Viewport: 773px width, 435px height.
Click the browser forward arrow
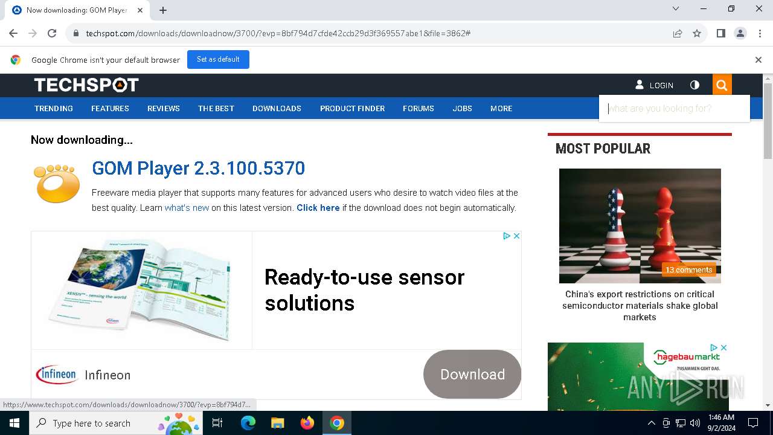pos(33,33)
